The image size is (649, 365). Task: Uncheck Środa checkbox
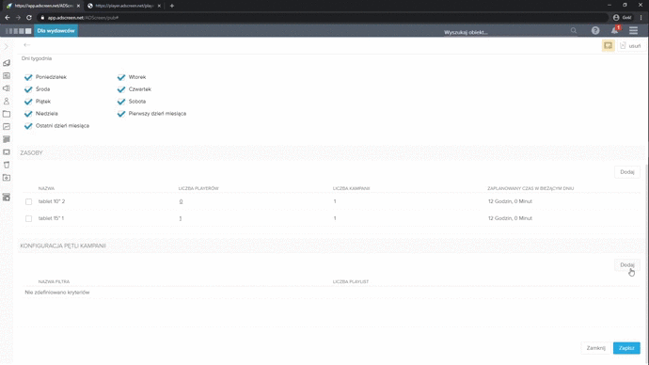[x=28, y=89]
